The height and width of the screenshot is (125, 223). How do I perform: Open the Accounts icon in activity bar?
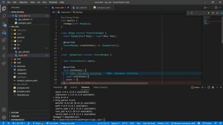click(4, 110)
